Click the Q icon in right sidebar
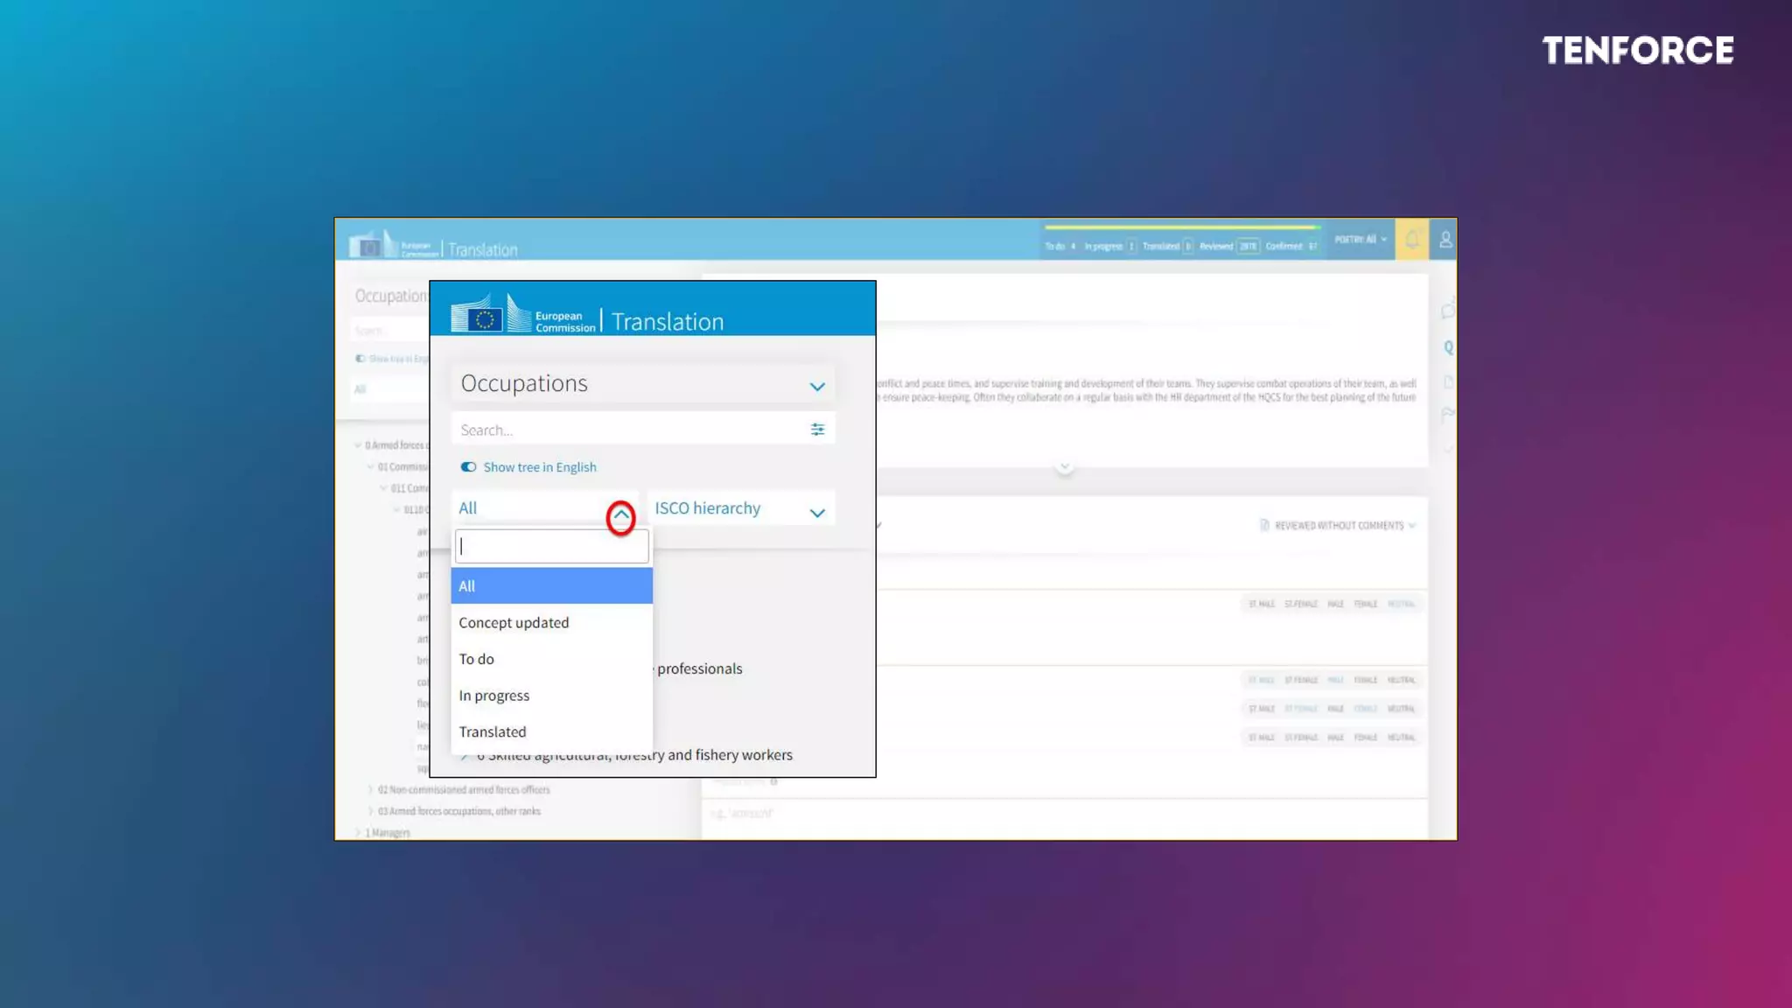 (x=1448, y=347)
